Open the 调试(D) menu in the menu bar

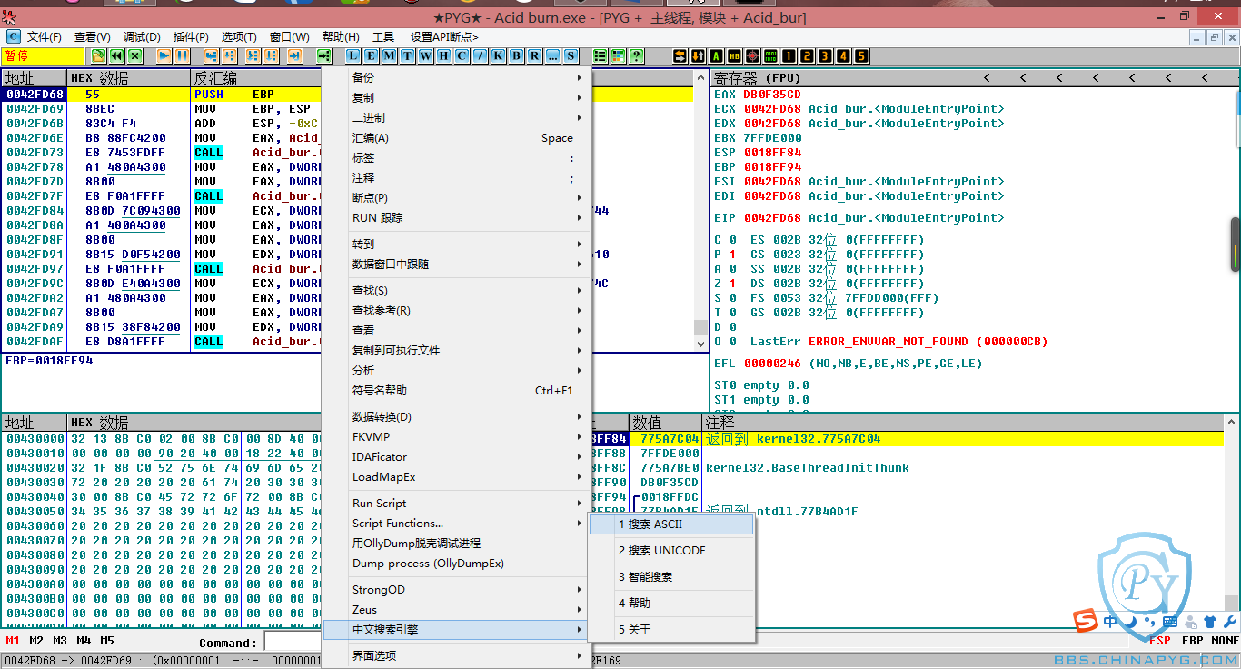(x=142, y=36)
